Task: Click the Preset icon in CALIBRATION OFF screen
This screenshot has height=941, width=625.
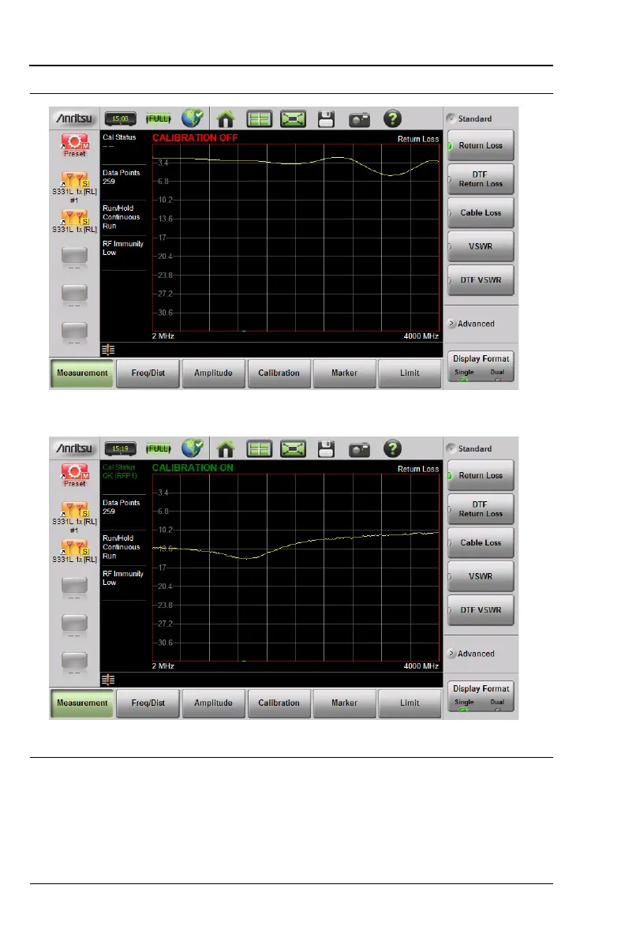Action: (75, 145)
